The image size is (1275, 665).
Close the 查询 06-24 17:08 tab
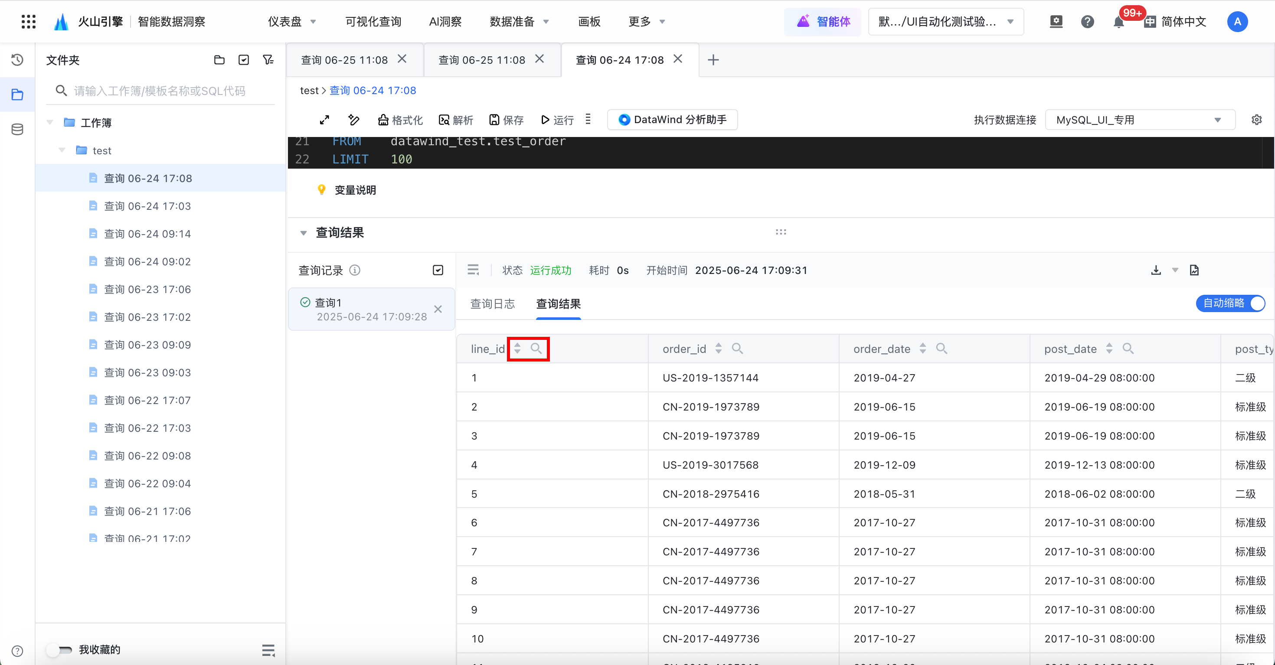[x=677, y=59]
